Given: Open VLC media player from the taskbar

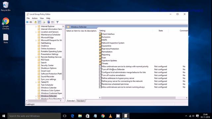Looking at the screenshot, I should pos(110,116).
